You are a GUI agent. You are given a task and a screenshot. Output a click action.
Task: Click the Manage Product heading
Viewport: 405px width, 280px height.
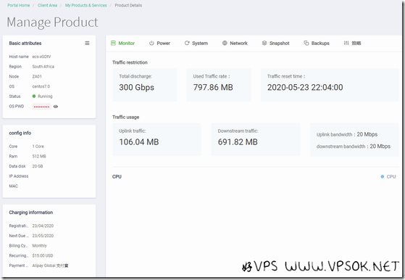pyautogui.click(x=52, y=22)
